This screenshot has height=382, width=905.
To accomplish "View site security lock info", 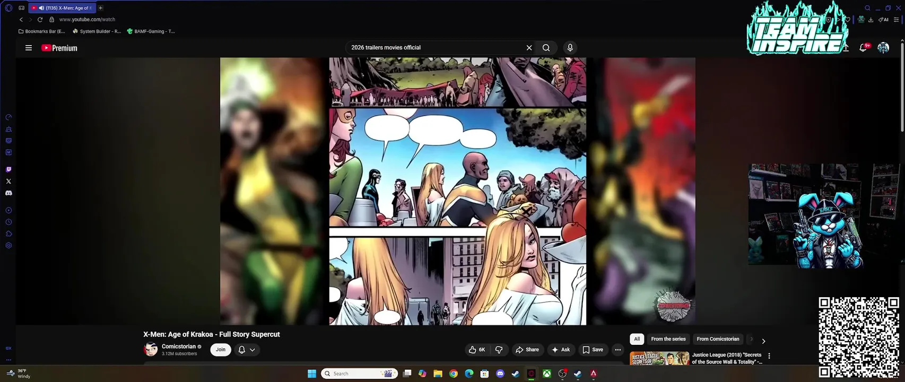I will click(51, 20).
